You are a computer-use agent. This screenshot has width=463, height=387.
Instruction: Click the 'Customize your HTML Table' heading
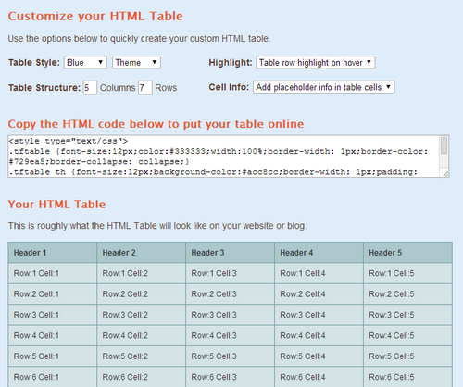pos(95,17)
